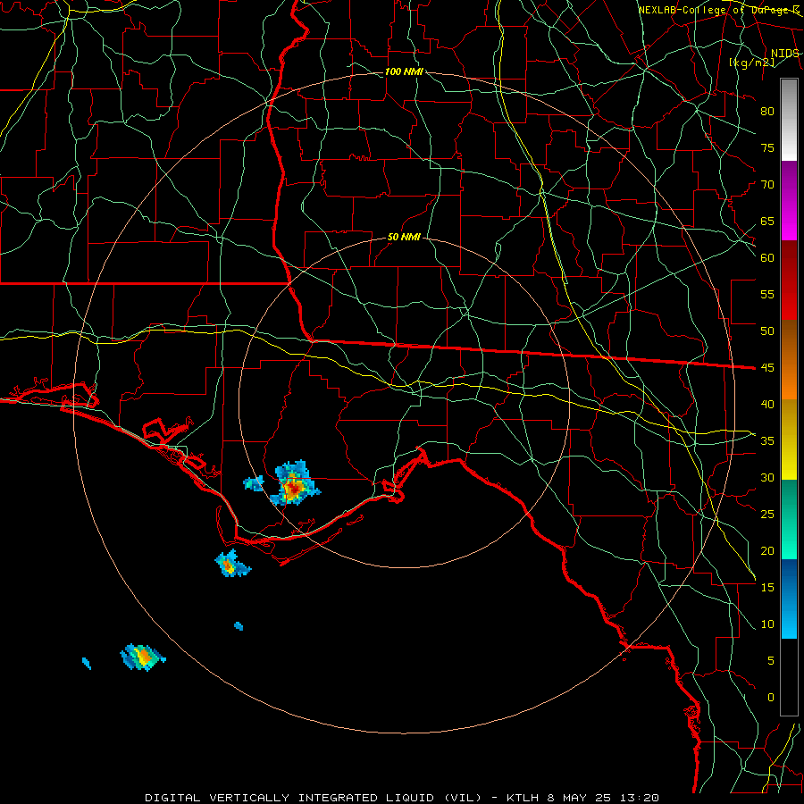Image resolution: width=804 pixels, height=804 pixels.
Task: Click the "75" value on the VIL scale
Action: [x=767, y=147]
